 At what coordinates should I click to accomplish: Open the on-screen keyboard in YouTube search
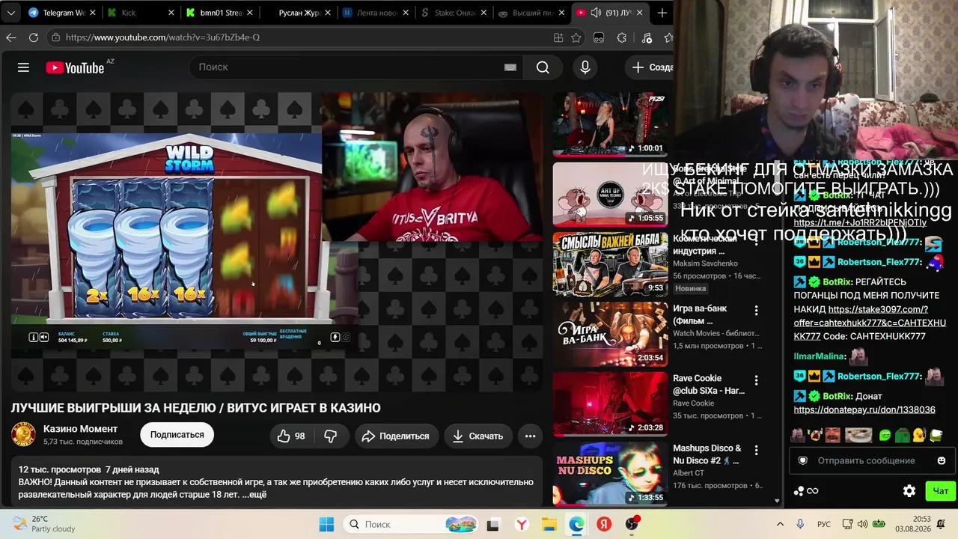510,67
